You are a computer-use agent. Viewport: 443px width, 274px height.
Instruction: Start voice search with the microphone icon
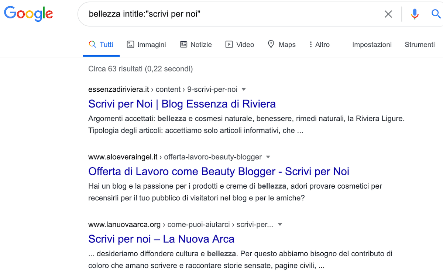[x=415, y=14]
